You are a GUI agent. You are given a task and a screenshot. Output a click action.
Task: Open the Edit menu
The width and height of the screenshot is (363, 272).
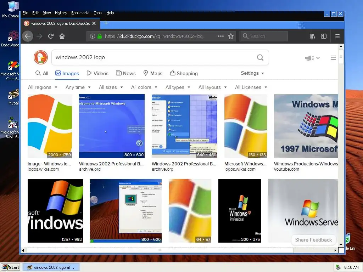click(x=35, y=13)
